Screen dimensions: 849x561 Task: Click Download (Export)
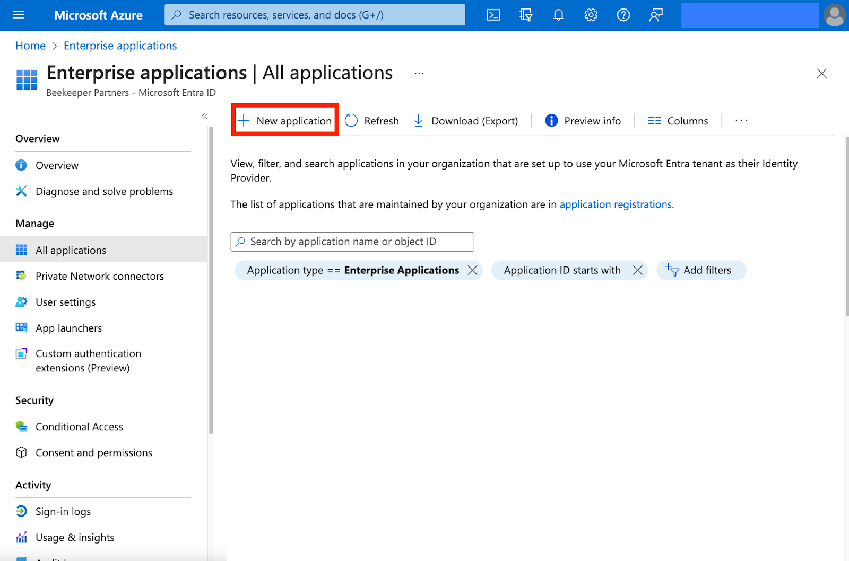[x=466, y=121]
